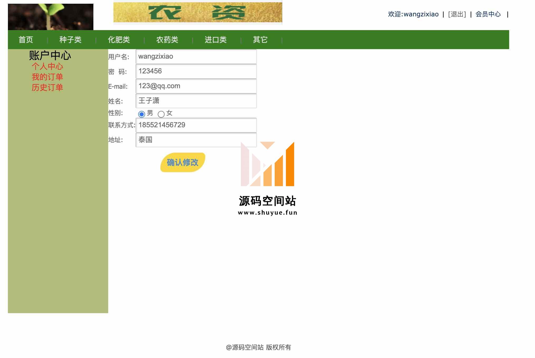Click the 欢迎:wangzixiao greeting text
The height and width of the screenshot is (358, 535).
(413, 14)
